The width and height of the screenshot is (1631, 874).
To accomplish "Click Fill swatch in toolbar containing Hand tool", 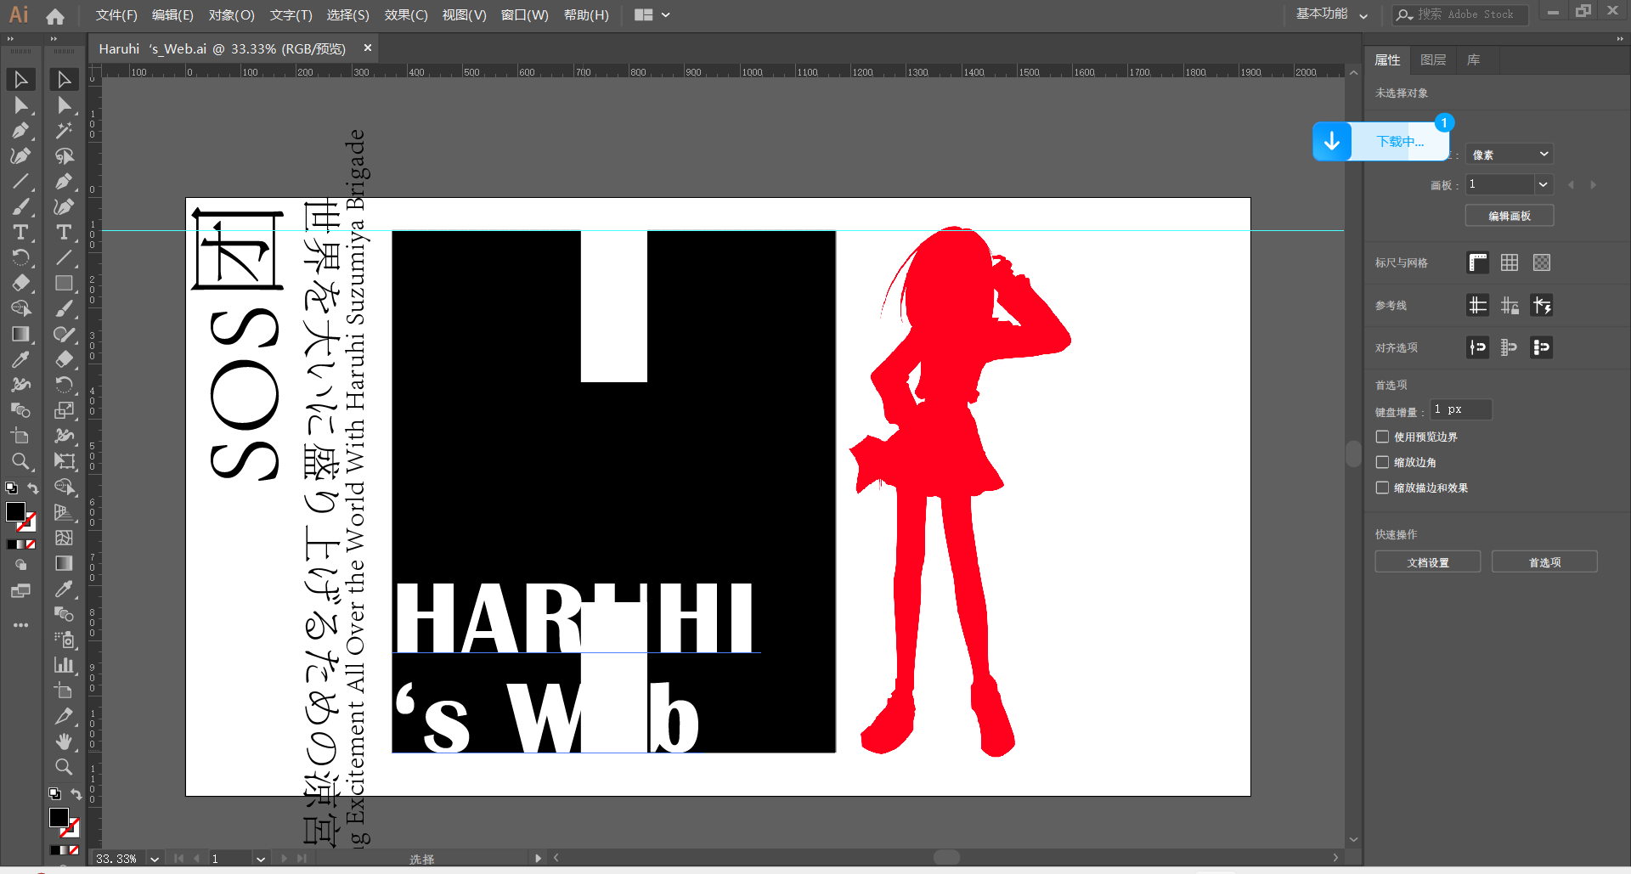I will click(59, 817).
